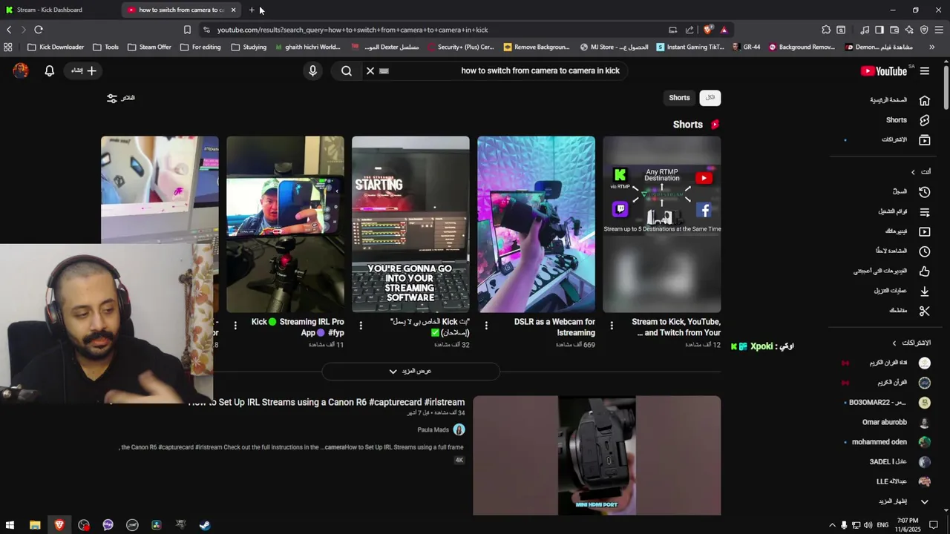Open options menu for Kick Streaming IRL short

click(x=235, y=326)
